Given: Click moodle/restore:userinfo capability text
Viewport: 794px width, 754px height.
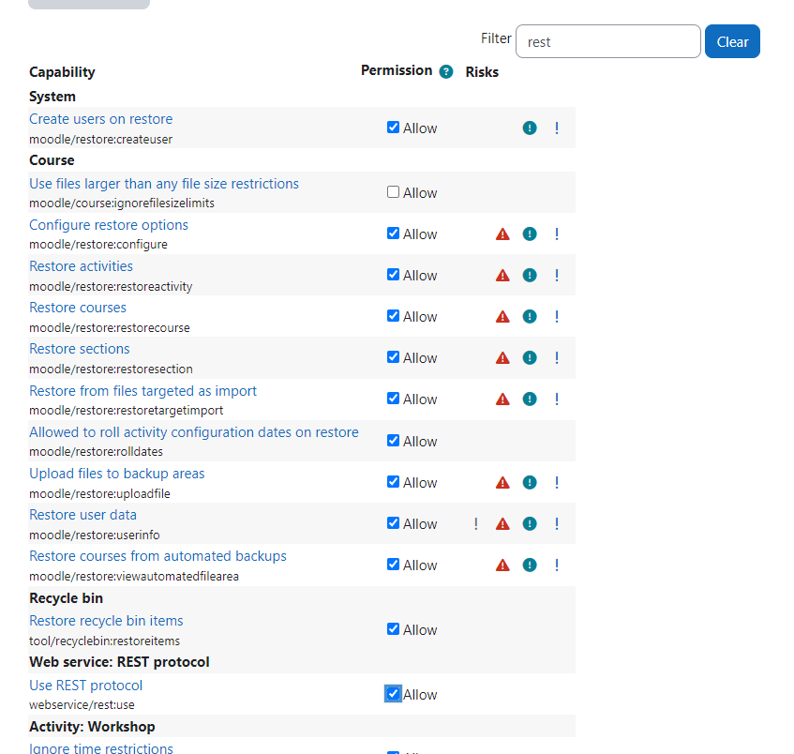Looking at the screenshot, I should pos(95,535).
